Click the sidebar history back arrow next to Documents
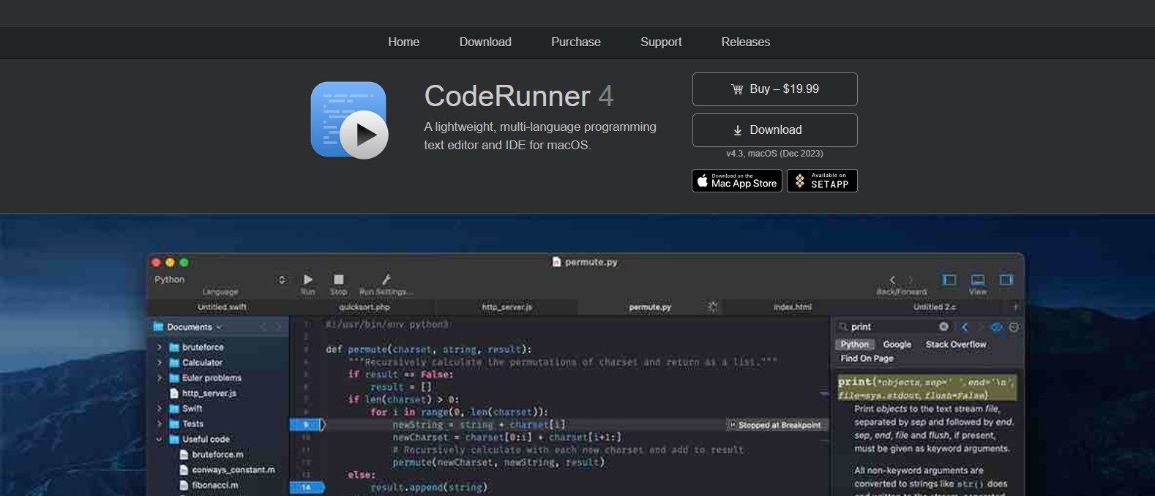The height and width of the screenshot is (496, 1155). 263,327
